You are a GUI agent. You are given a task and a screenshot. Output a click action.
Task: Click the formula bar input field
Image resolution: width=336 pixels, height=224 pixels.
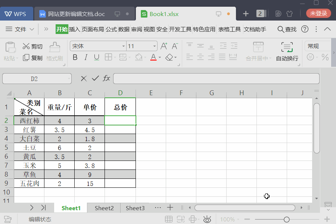216,79
